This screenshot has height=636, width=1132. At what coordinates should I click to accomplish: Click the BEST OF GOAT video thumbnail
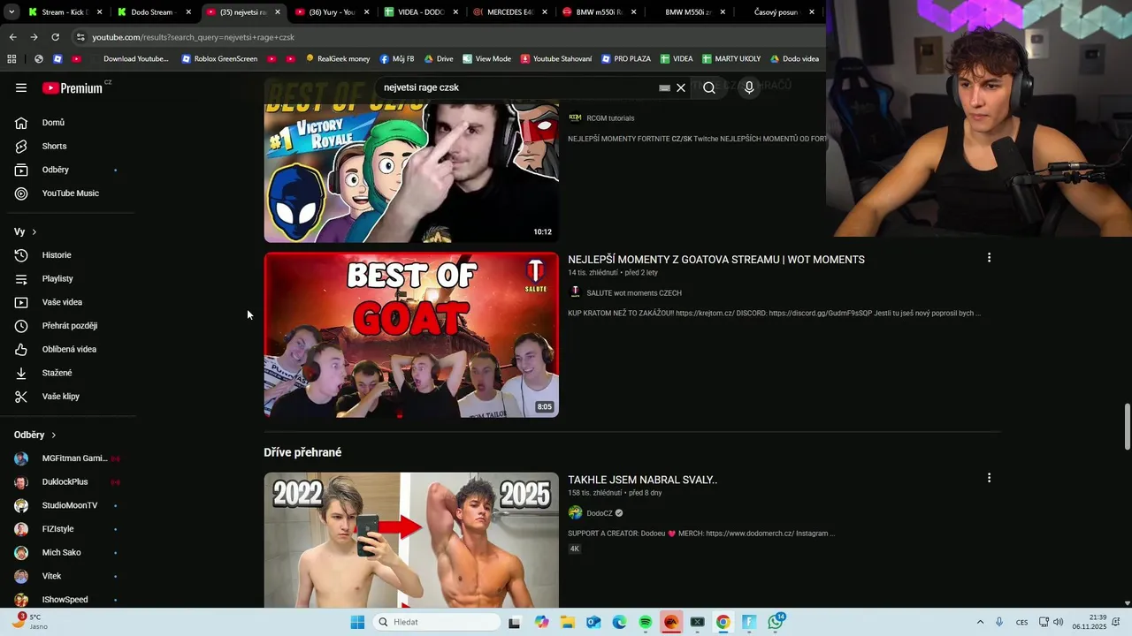(411, 335)
